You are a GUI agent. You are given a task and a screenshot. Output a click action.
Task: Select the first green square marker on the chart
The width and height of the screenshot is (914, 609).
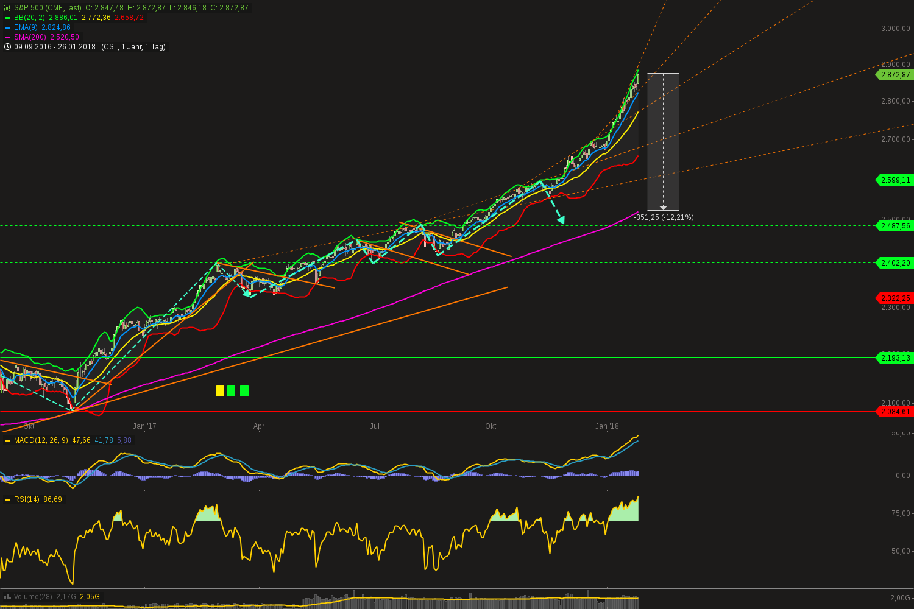(x=231, y=391)
